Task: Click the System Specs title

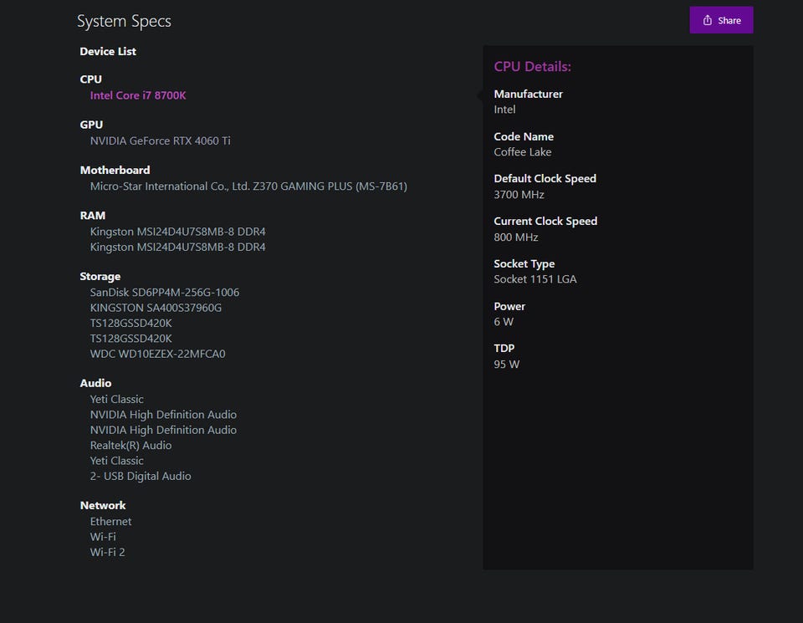Action: tap(124, 21)
